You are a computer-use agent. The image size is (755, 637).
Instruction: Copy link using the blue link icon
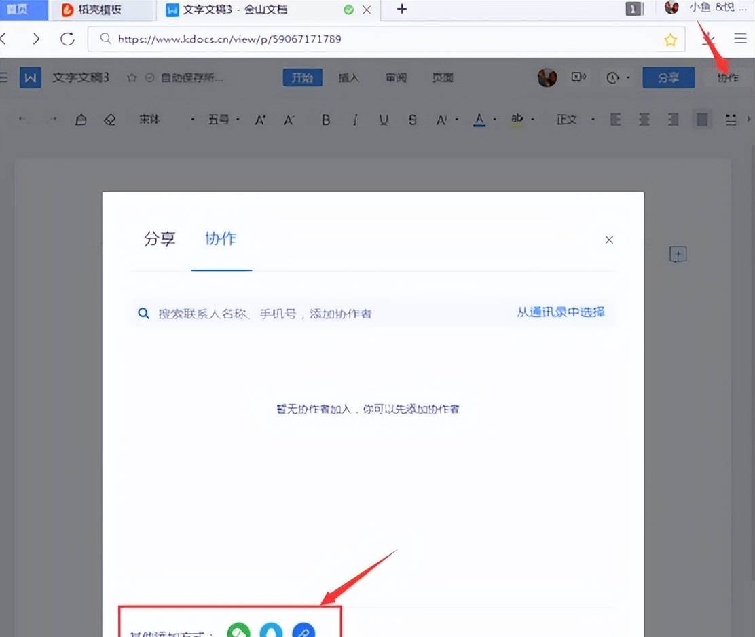(x=303, y=632)
